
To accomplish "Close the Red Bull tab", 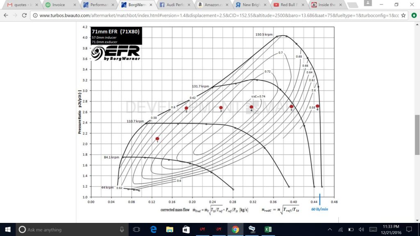I will pos(303,5).
